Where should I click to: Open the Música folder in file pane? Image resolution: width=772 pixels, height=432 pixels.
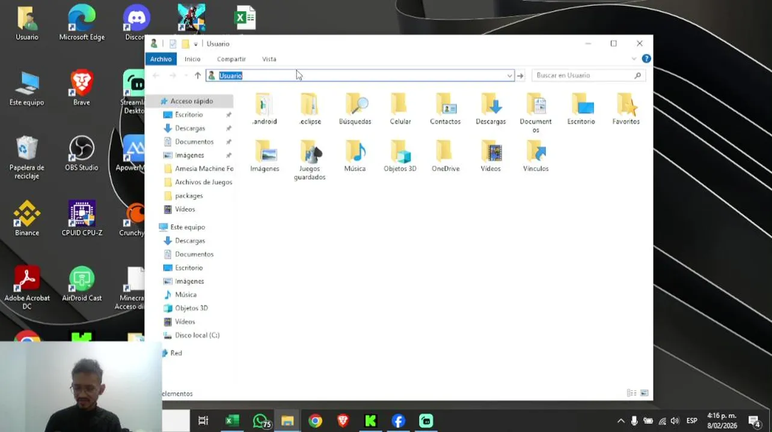[355, 156]
